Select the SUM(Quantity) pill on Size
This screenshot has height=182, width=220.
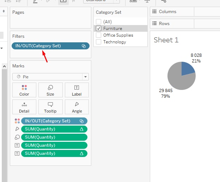point(54,137)
